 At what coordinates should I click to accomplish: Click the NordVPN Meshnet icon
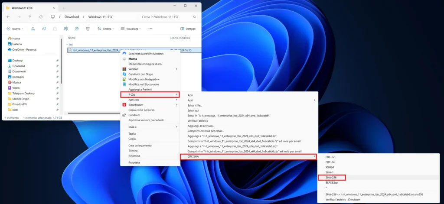click(124, 53)
